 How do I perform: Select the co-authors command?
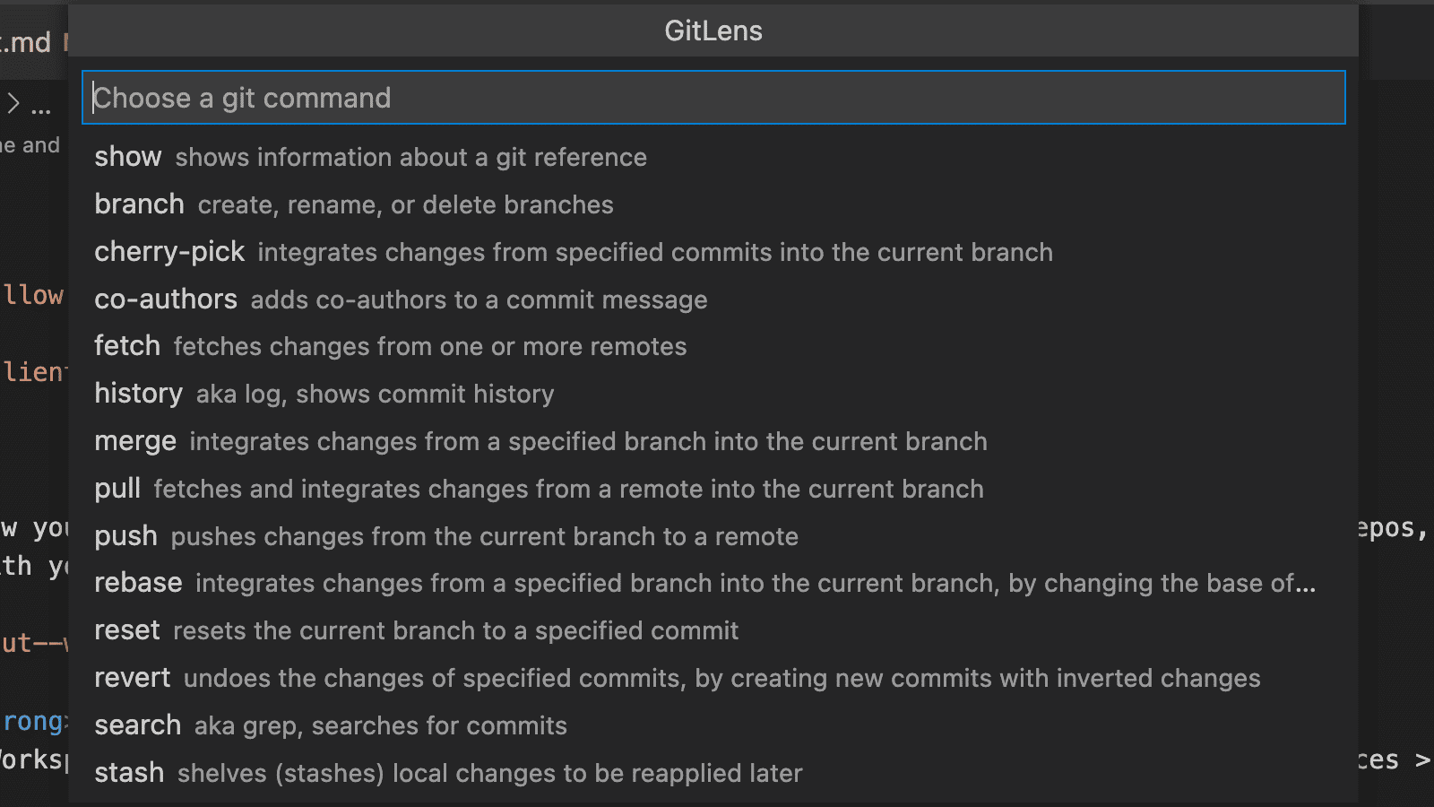point(713,299)
